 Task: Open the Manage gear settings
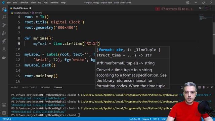tap(4, 113)
